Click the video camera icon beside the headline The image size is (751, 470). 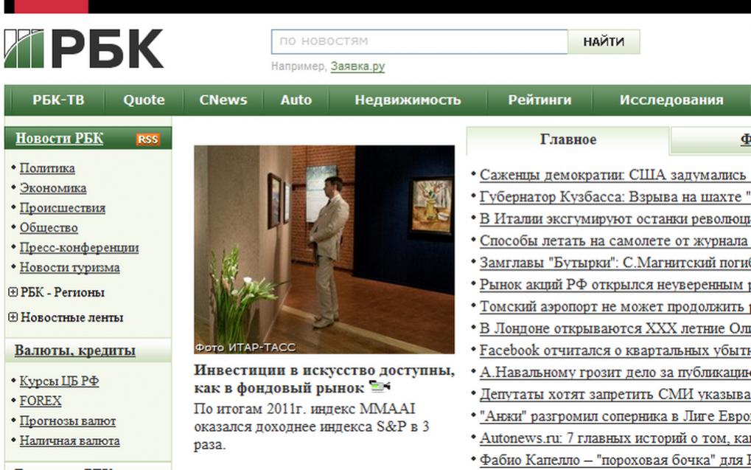click(380, 386)
